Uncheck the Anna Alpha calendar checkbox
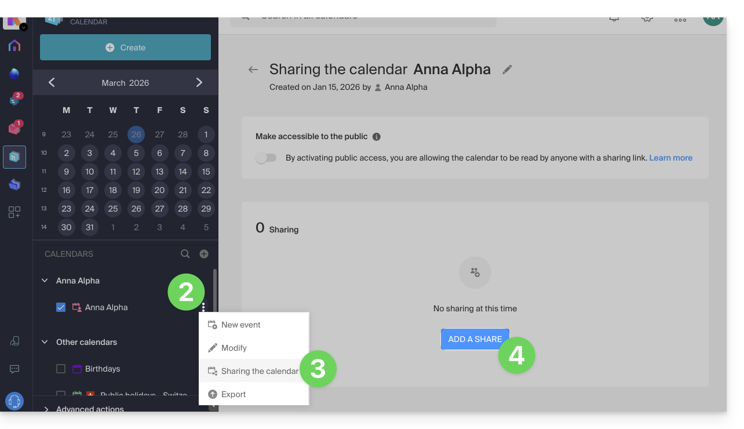The width and height of the screenshot is (744, 429). (x=61, y=307)
